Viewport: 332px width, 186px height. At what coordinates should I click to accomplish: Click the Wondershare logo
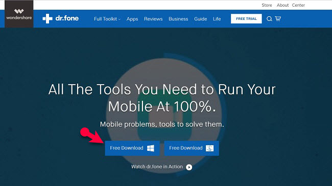click(19, 14)
